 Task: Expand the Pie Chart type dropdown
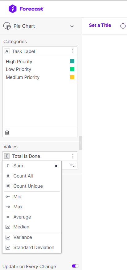[72, 26]
